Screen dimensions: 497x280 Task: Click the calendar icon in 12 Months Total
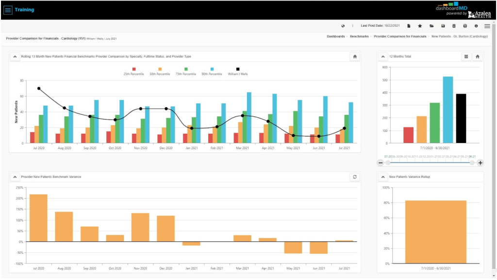[x=466, y=57]
